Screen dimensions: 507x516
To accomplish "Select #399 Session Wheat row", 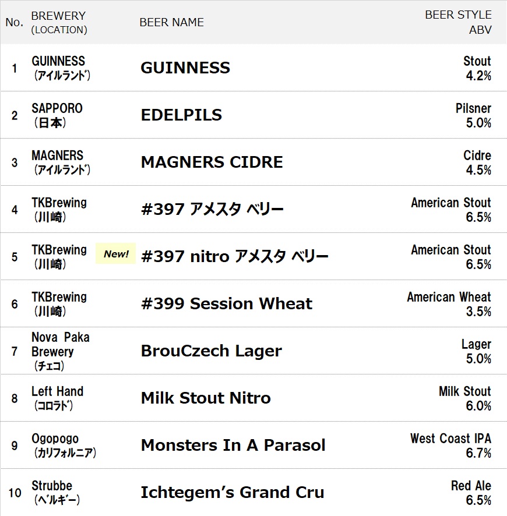I will [254, 303].
